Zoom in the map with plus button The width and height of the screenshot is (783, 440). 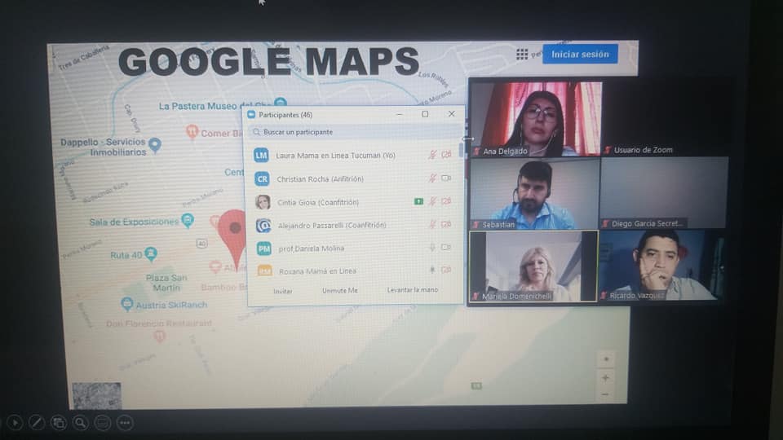[605, 377]
